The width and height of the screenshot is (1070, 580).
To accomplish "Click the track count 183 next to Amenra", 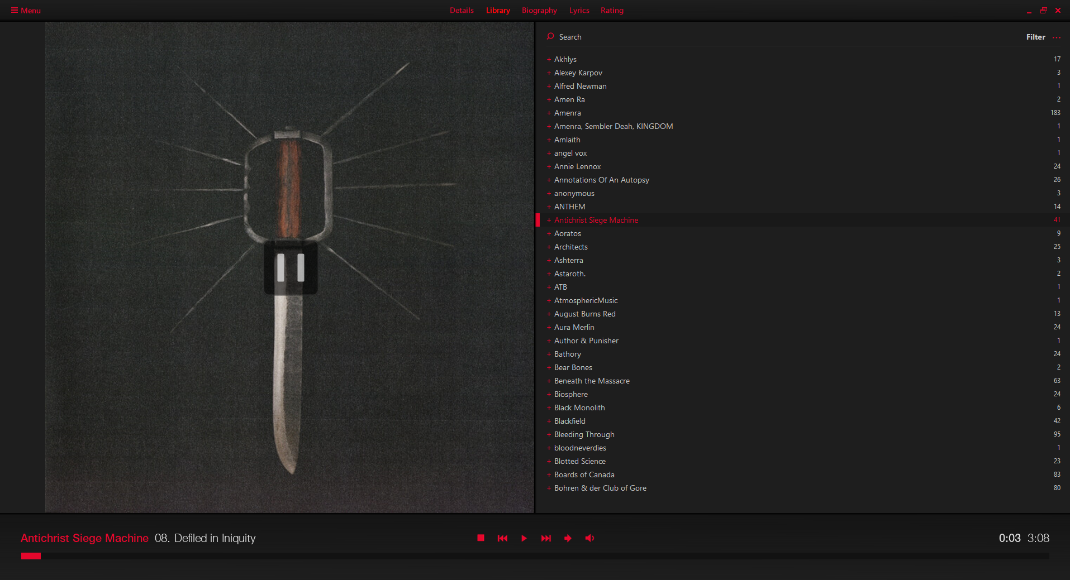I will 1055,113.
